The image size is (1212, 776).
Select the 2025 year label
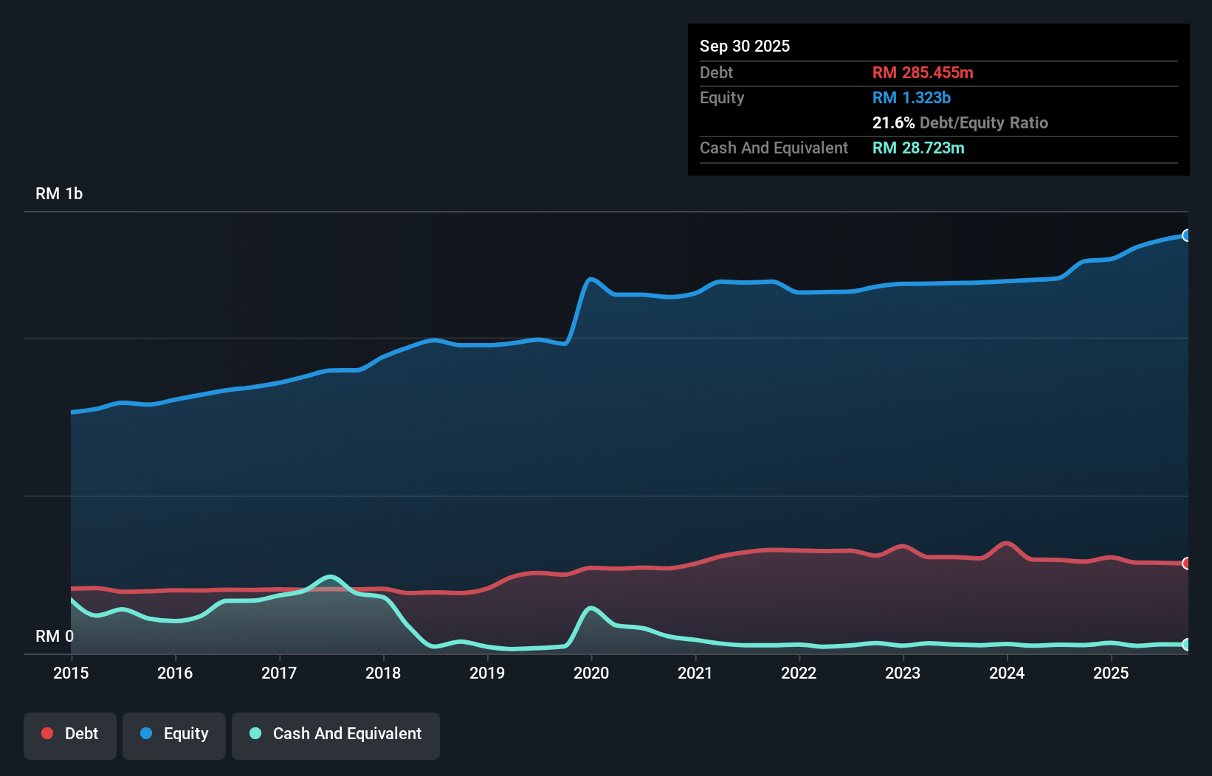coord(1112,673)
